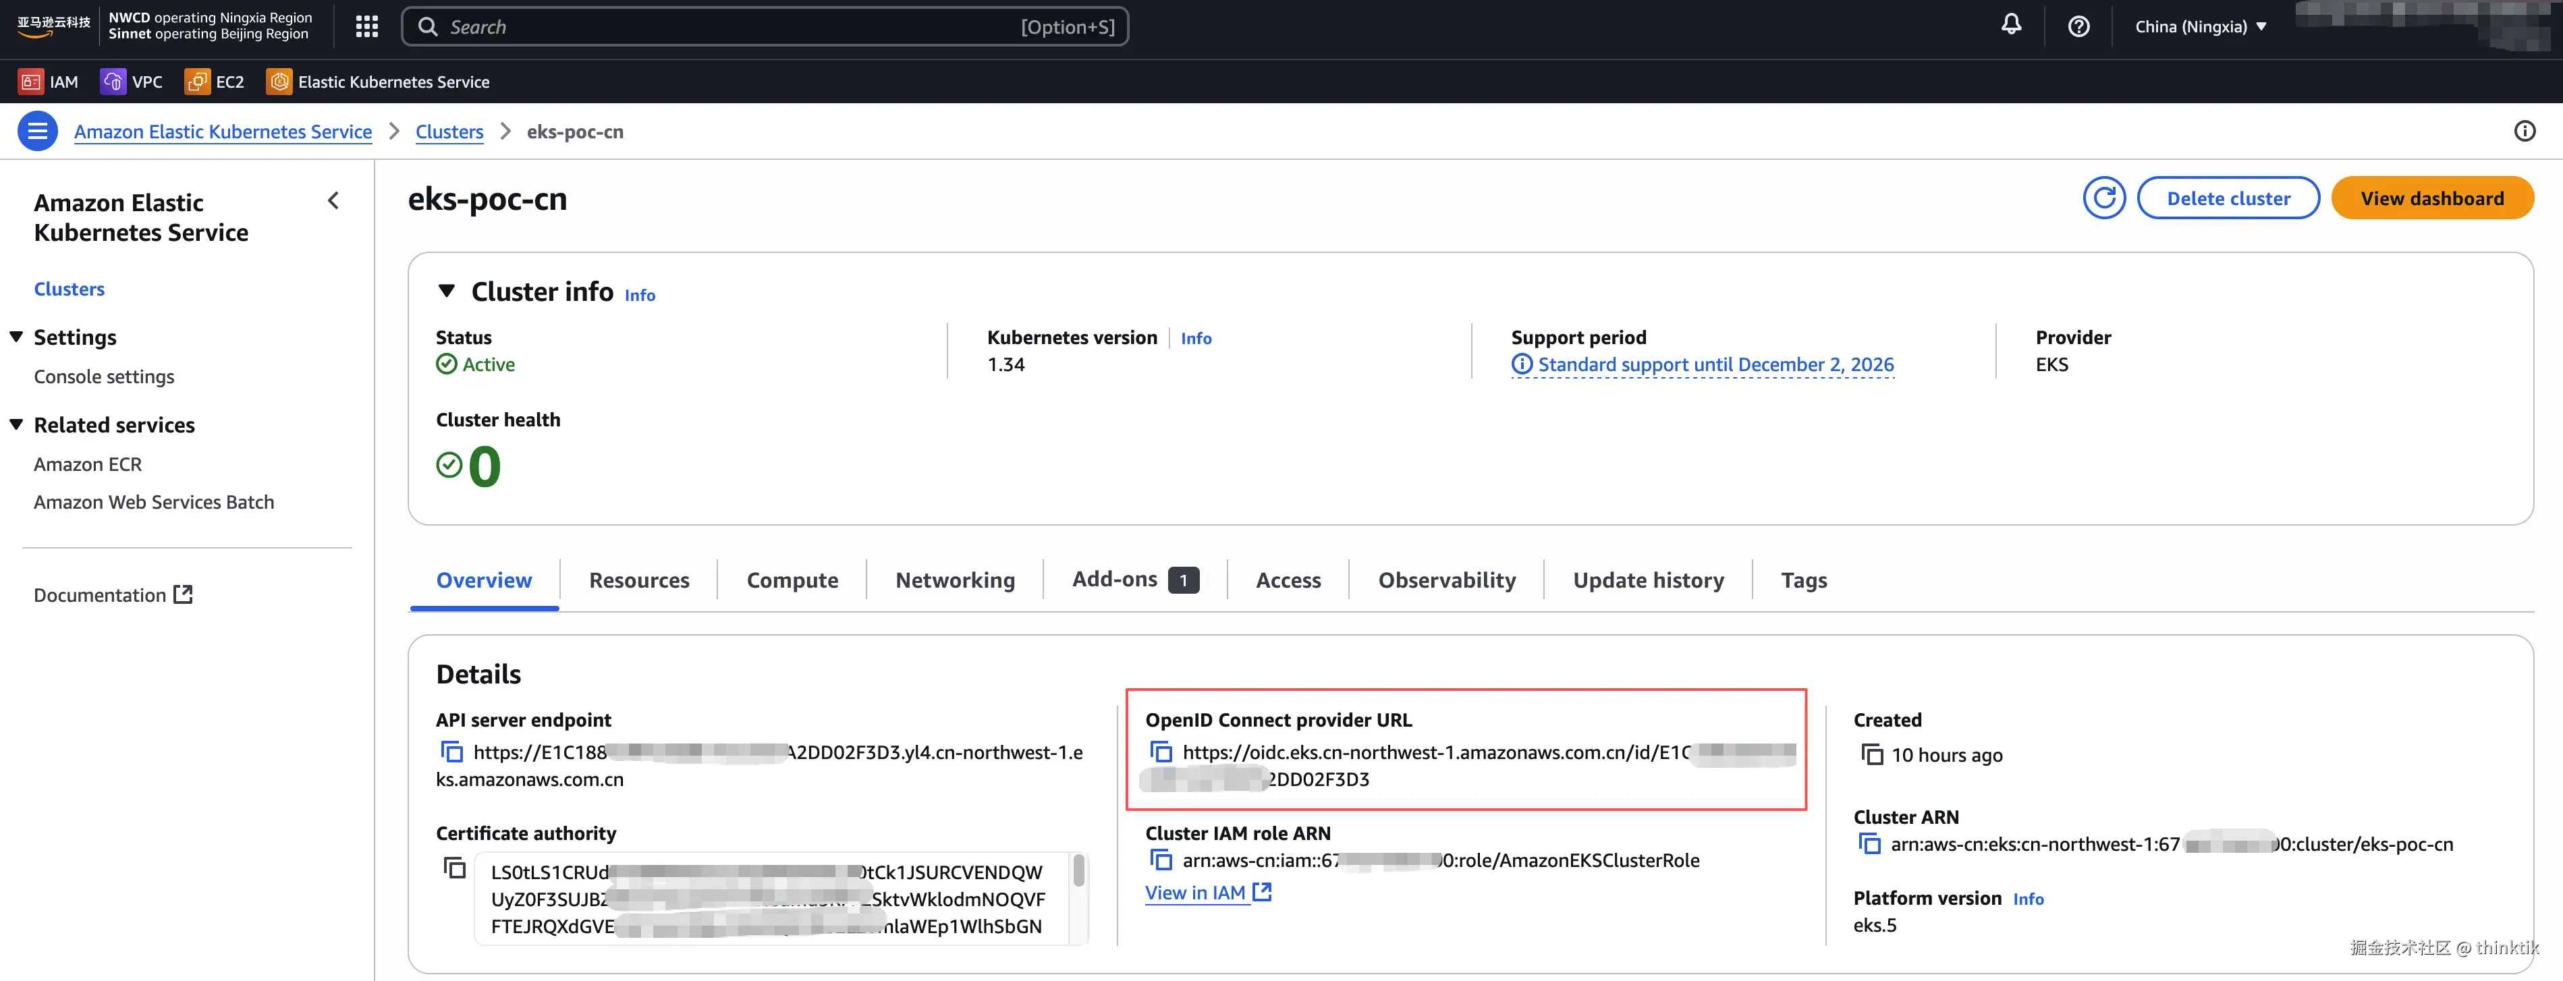Switch to the Networking tab
This screenshot has height=981, width=2563.
pyautogui.click(x=955, y=580)
